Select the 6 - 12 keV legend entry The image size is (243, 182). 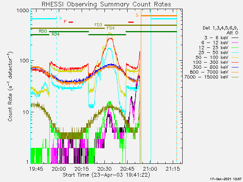pos(220,43)
